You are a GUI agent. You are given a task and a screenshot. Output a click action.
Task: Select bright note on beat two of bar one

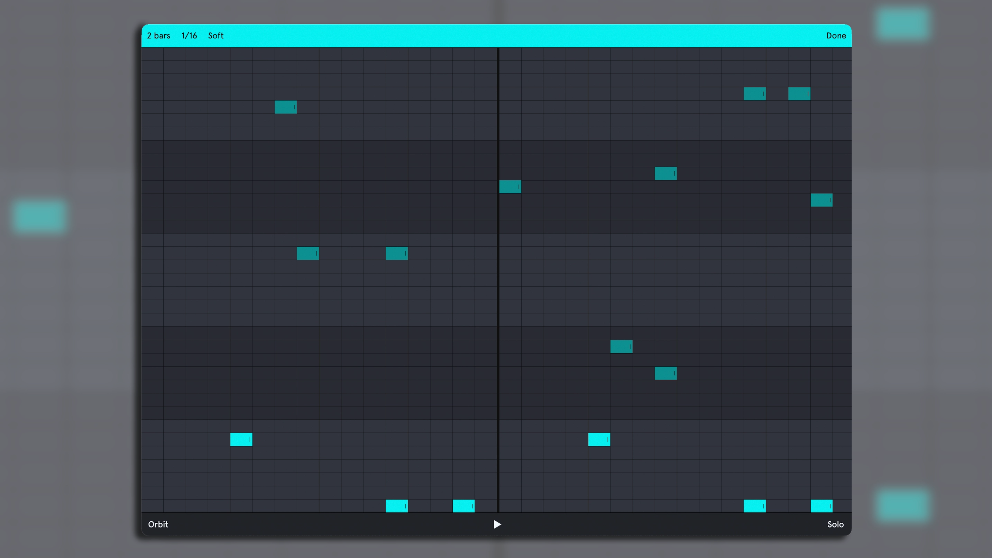click(241, 439)
